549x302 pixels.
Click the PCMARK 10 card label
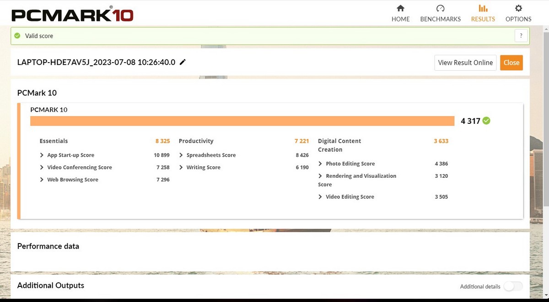[48, 110]
